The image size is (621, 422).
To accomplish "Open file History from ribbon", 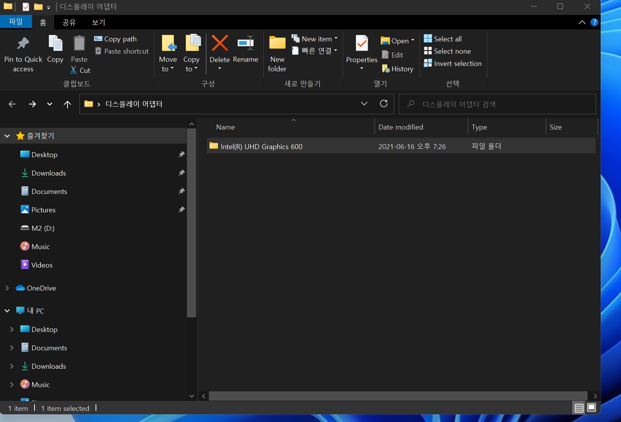I will click(x=398, y=69).
